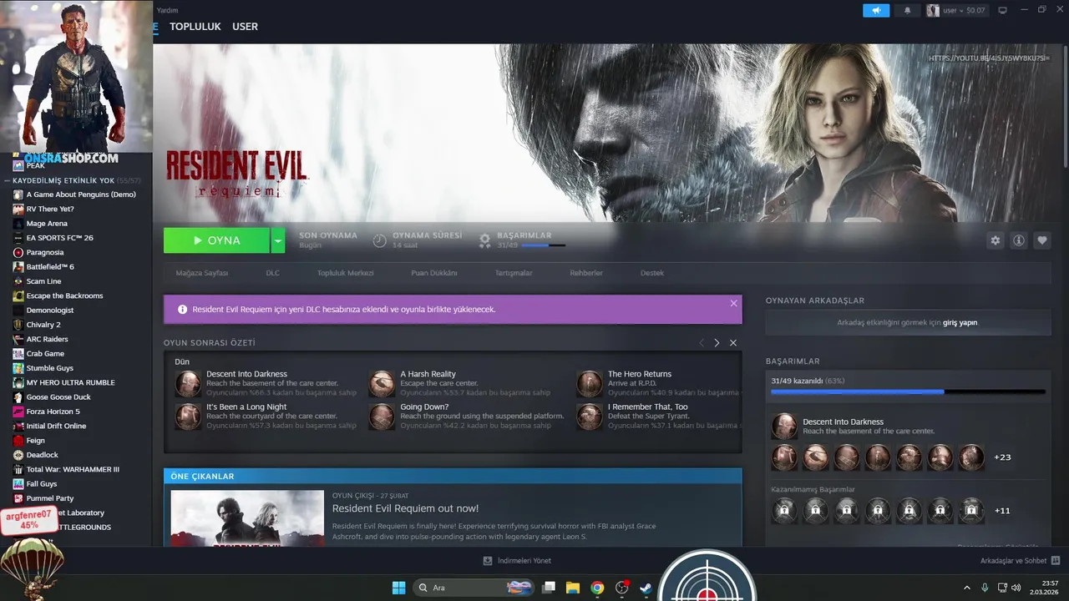Screen dimensions: 1069x601
Task: Open game settings gear icon
Action: (x=995, y=240)
